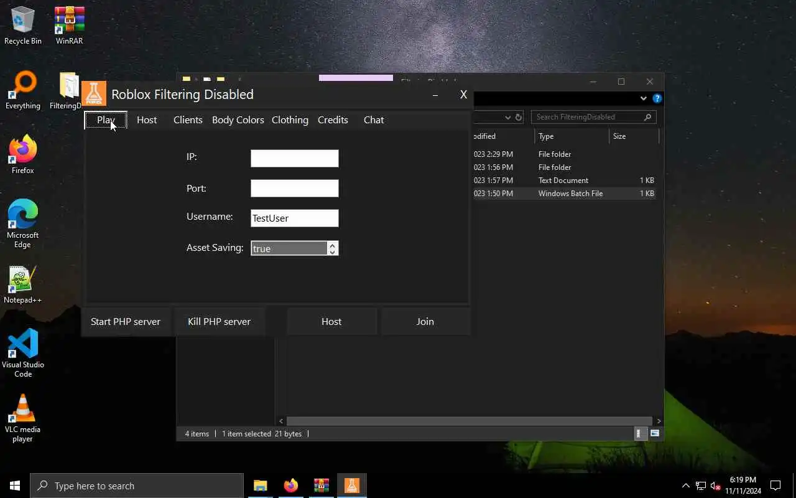The image size is (796, 498).
Task: Switch to the Host tab
Action: [147, 120]
